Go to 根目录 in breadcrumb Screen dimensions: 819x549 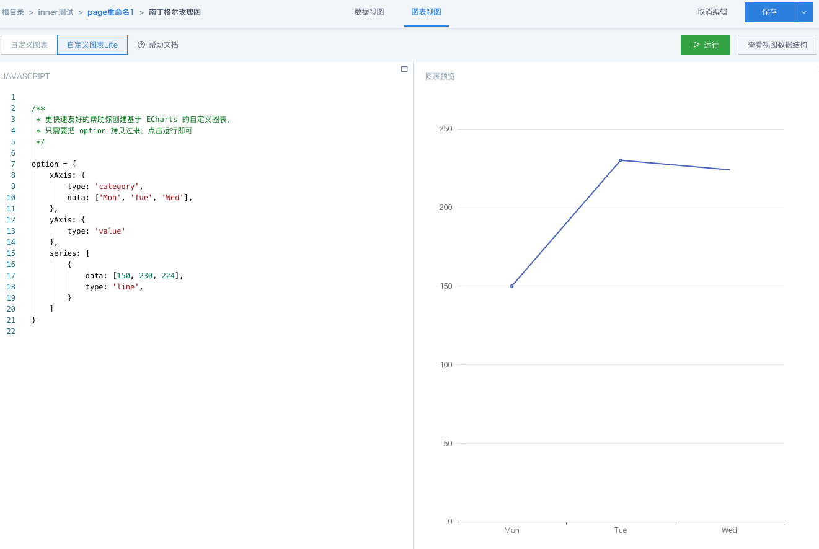13,12
